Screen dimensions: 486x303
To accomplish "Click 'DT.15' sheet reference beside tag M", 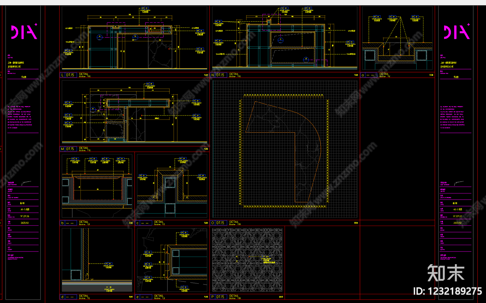I will (70, 149).
